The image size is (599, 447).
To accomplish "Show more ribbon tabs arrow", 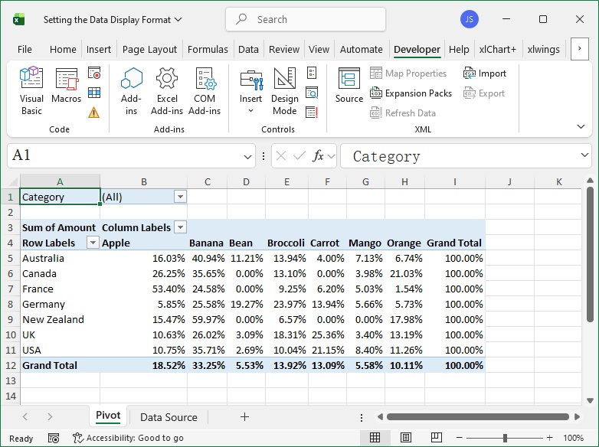I will [580, 48].
